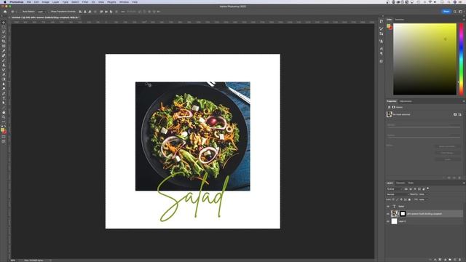Open the Layers panel options menu

pyautogui.click(x=463, y=183)
